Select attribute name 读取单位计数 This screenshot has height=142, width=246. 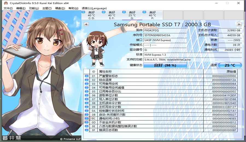click(109, 95)
